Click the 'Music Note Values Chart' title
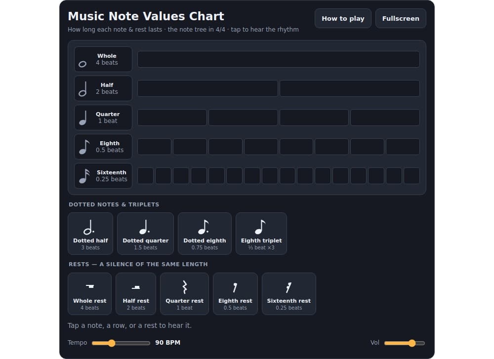 tap(146, 16)
